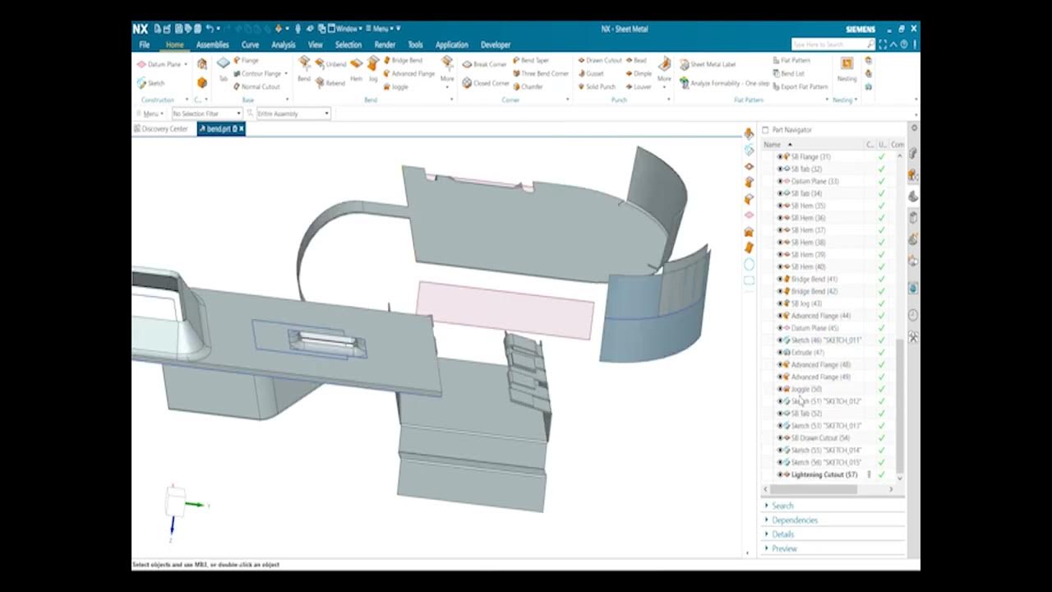
Task: Open the Bend List command
Action: coord(789,73)
